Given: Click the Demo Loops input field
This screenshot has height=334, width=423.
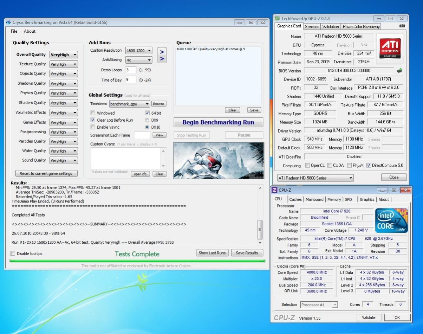Looking at the screenshot, I should [131, 70].
